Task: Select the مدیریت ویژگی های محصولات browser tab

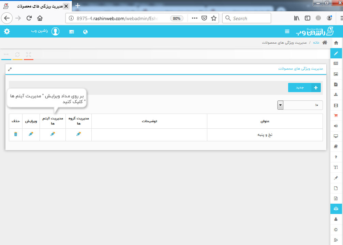Action: pyautogui.click(x=36, y=6)
